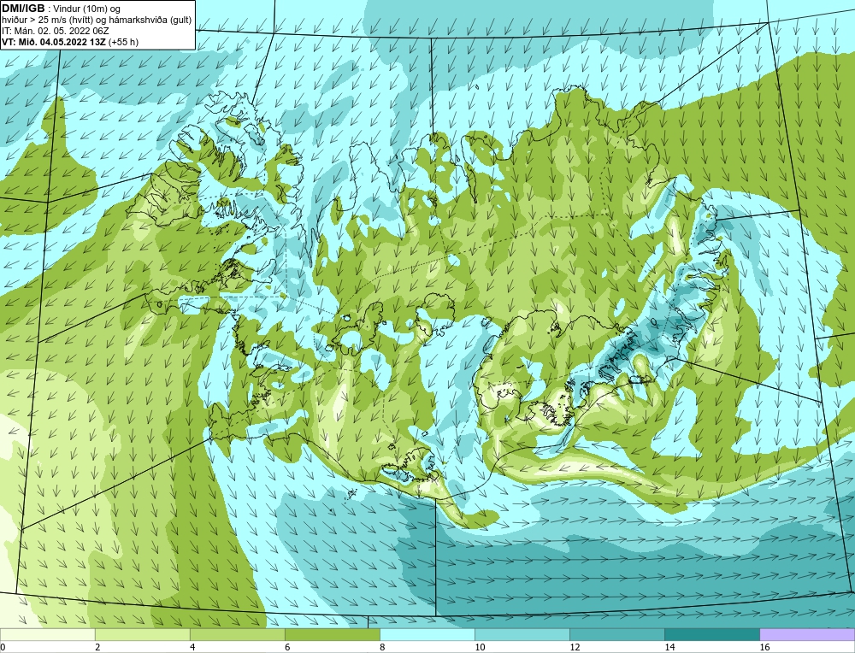This screenshot has height=653, width=855.
Task: Click the legend label '12'
Action: pos(575,647)
